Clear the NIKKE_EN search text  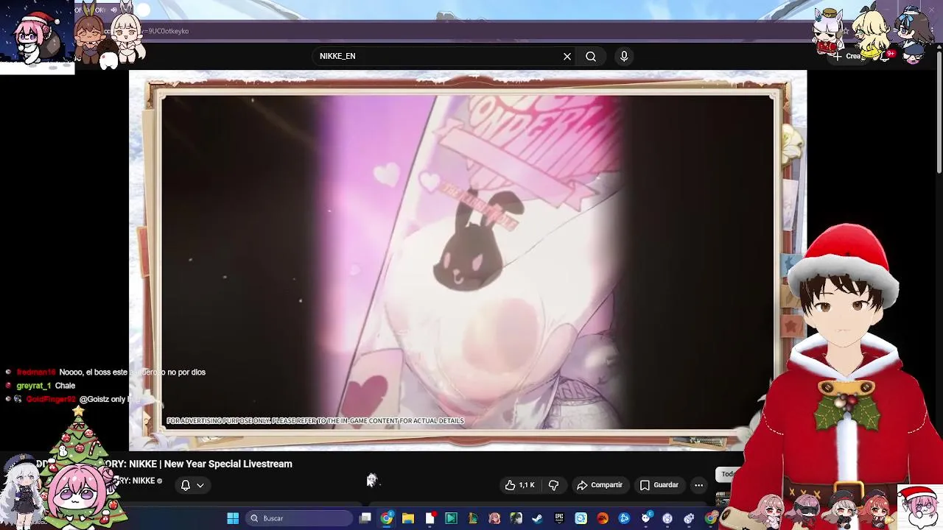[x=567, y=56]
